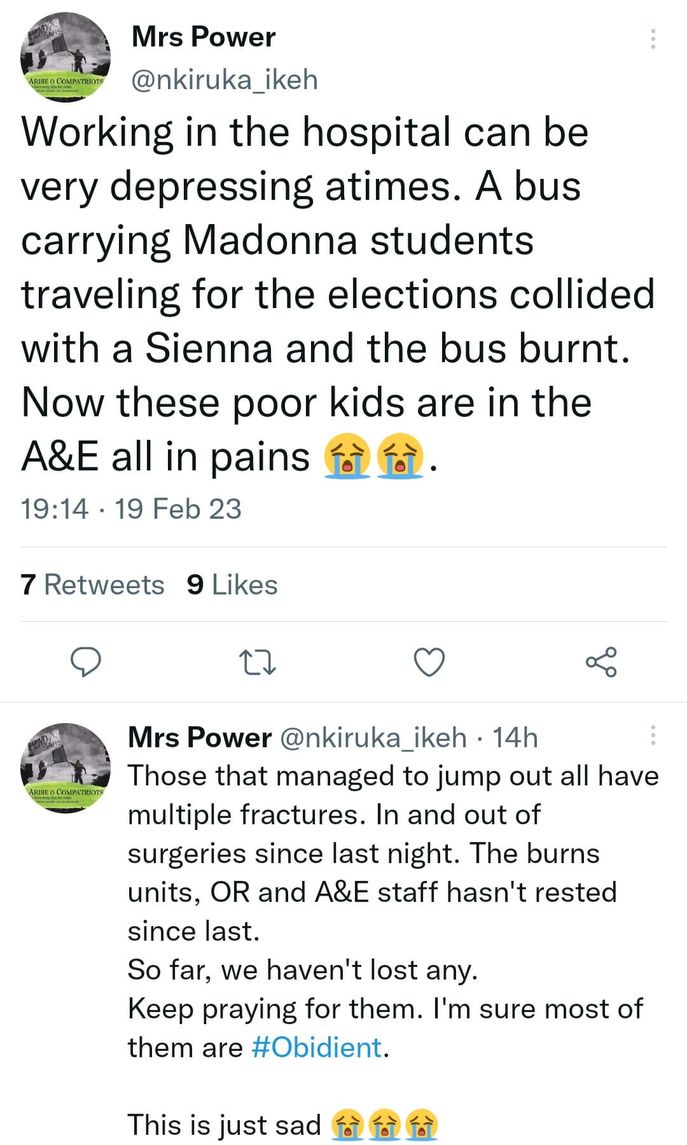The image size is (687, 1145).
Task: Tap the 19:14 · 19 Feb 23 timestamp
Action: click(x=131, y=509)
